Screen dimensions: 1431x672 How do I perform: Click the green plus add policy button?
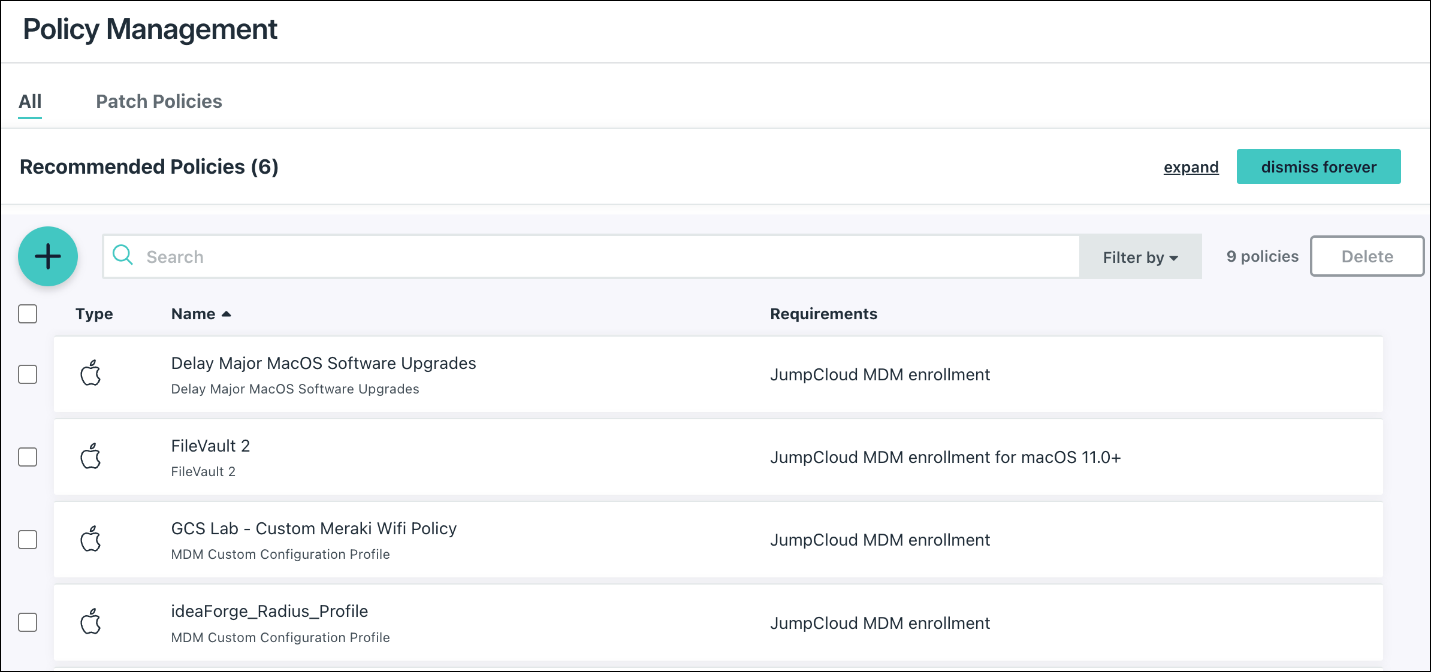click(48, 256)
